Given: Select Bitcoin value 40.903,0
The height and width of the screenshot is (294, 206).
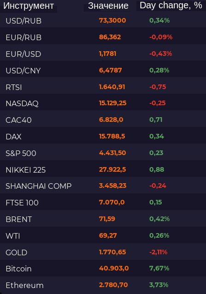Looking at the screenshot, I should (x=114, y=268).
